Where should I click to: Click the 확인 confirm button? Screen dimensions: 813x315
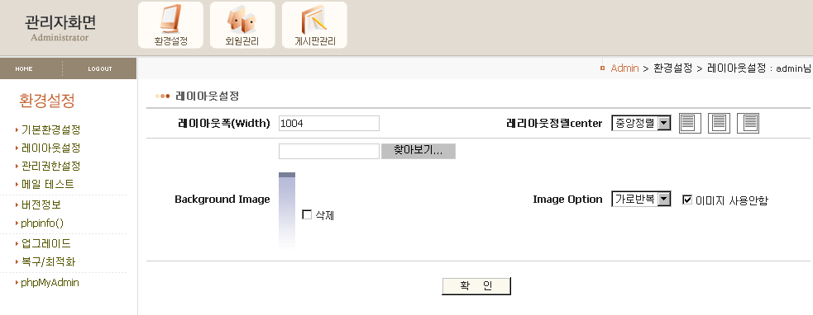point(476,286)
